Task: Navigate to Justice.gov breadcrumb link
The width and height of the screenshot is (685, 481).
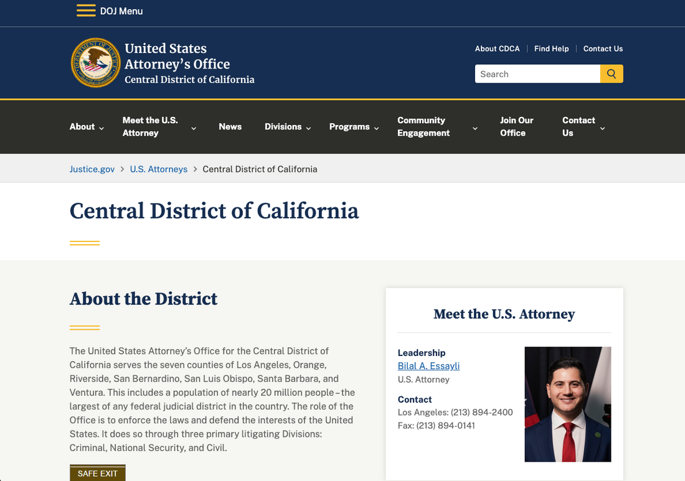Action: coord(92,169)
